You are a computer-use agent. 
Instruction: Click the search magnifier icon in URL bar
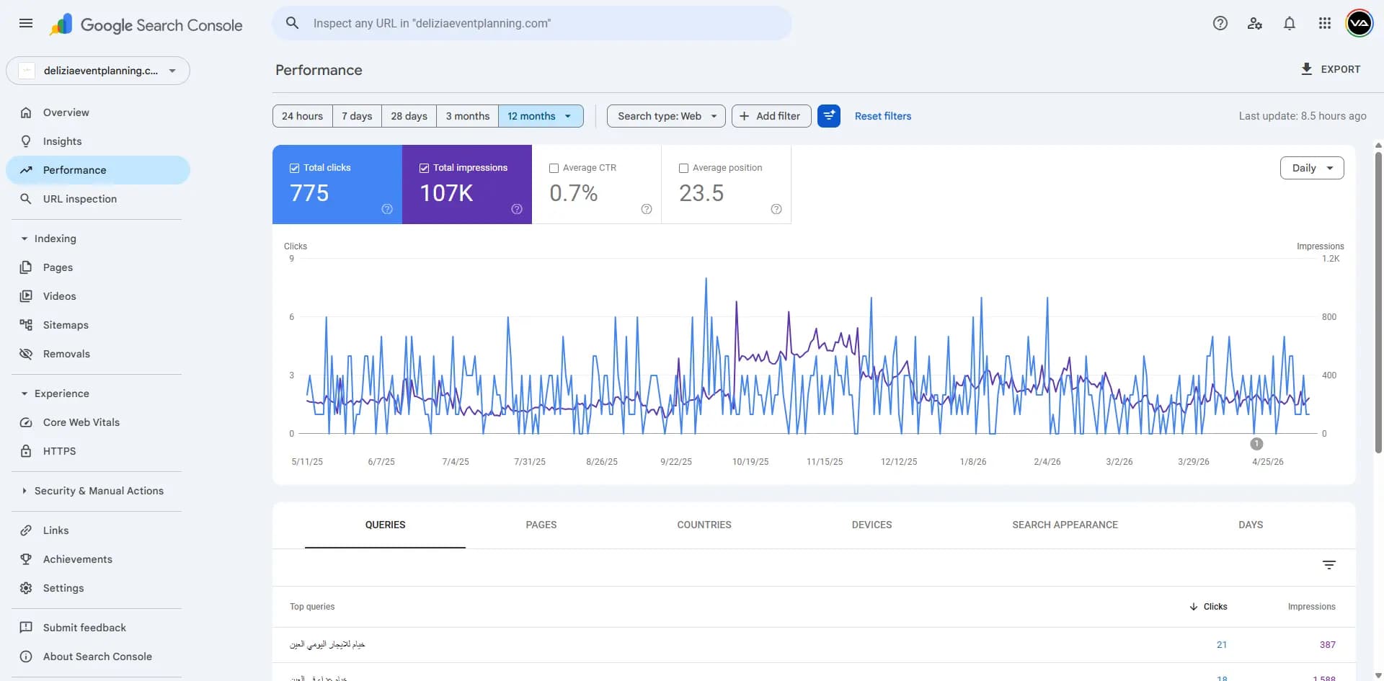click(293, 23)
